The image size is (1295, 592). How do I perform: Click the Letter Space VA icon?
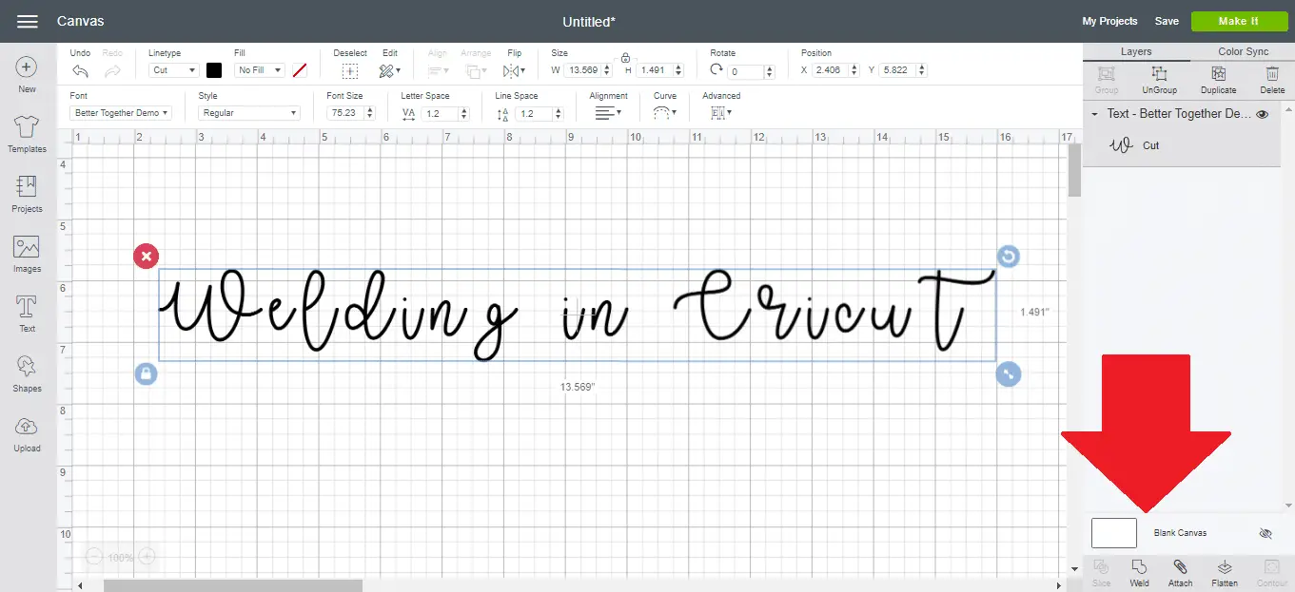[409, 113]
